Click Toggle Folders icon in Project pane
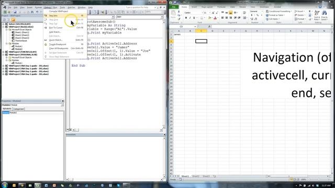The height and width of the screenshot is (188, 335). pyautogui.click(x=13, y=20)
